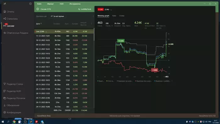Click the -1.98$ low marker on graph

click(x=155, y=70)
